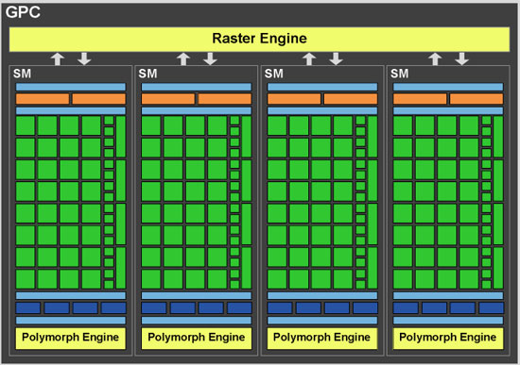Image resolution: width=520 pixels, height=365 pixels.
Task: Select the right orange block in leftmost SM
Action: 99,99
